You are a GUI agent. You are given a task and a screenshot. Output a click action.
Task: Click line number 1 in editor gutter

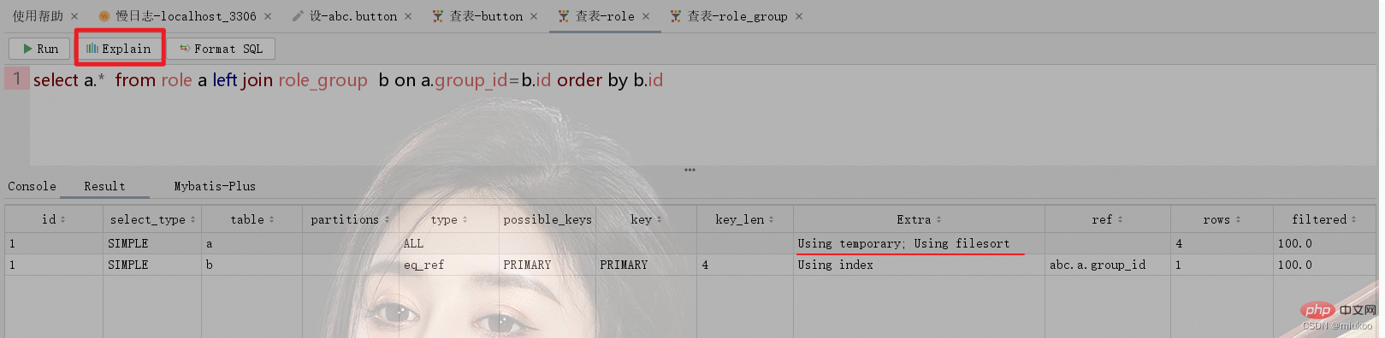coord(16,79)
